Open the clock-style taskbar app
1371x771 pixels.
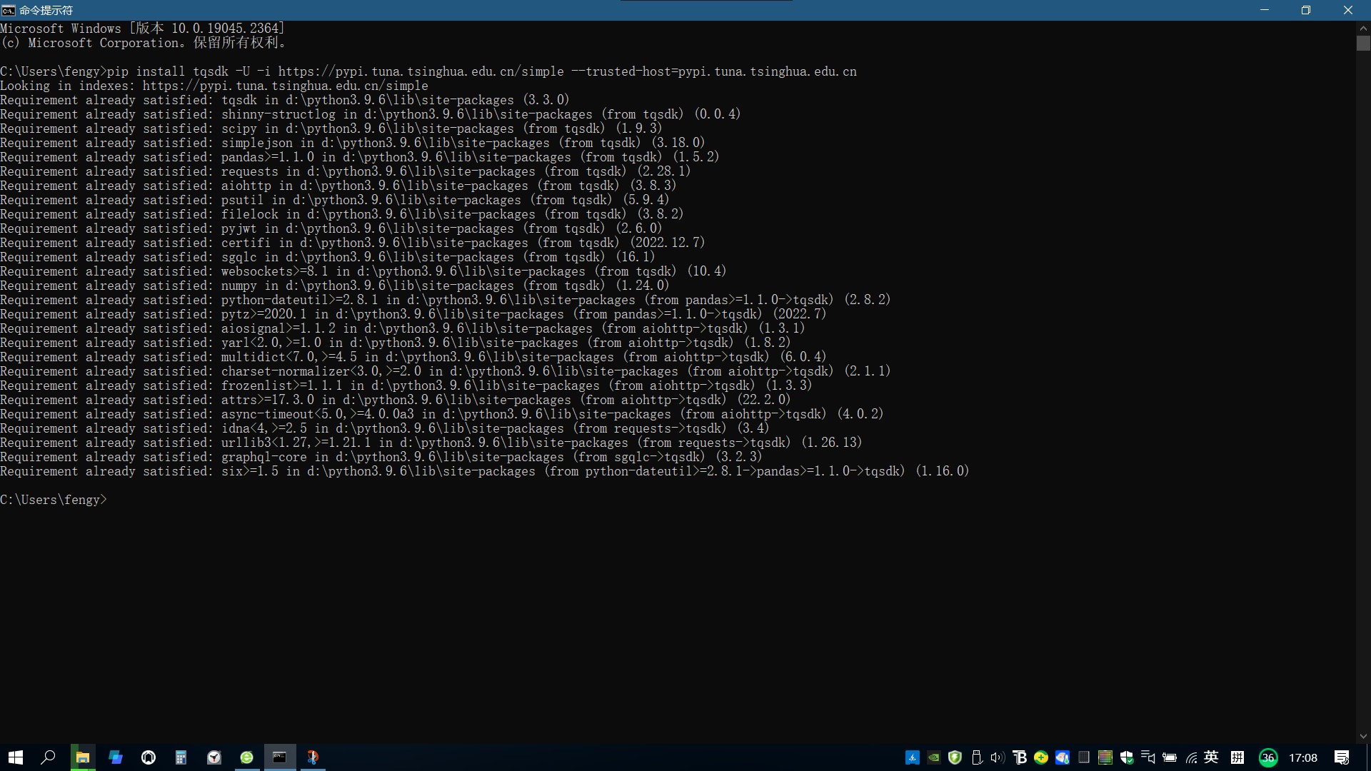click(x=214, y=757)
